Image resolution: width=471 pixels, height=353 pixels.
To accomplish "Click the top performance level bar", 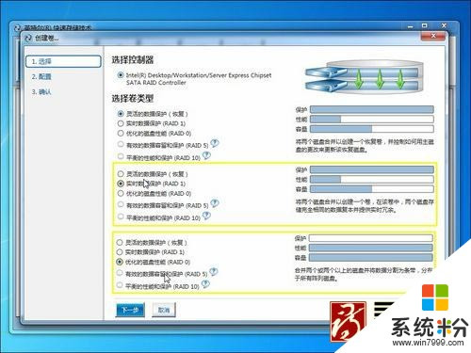I will pyautogui.click(x=372, y=120).
